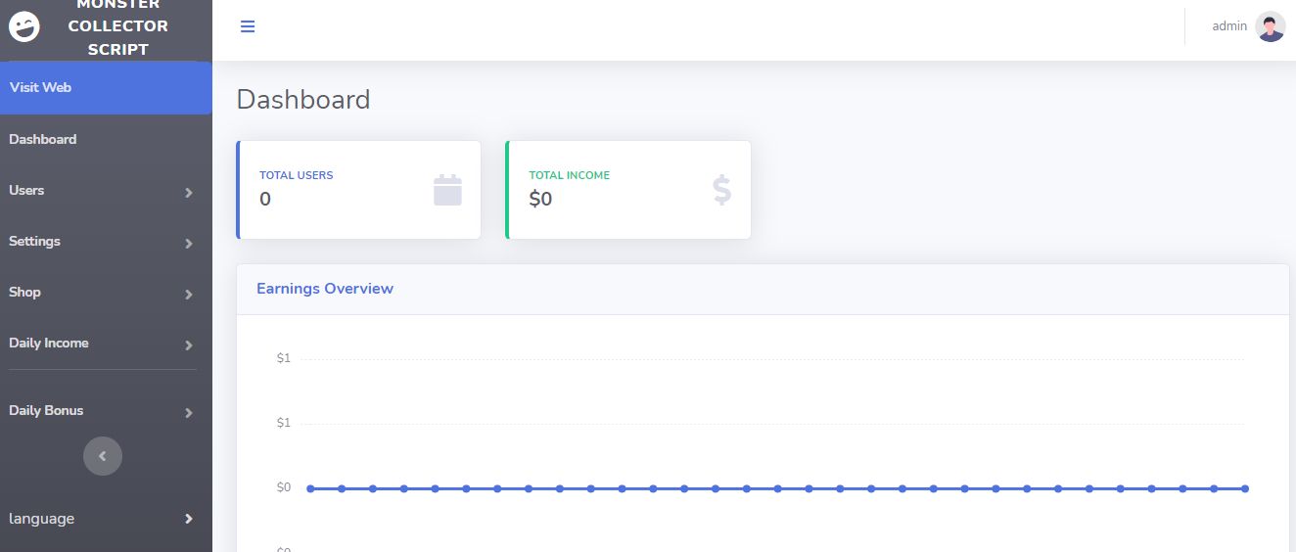This screenshot has width=1296, height=552.
Task: Click the admin avatar picture
Action: [1270, 26]
